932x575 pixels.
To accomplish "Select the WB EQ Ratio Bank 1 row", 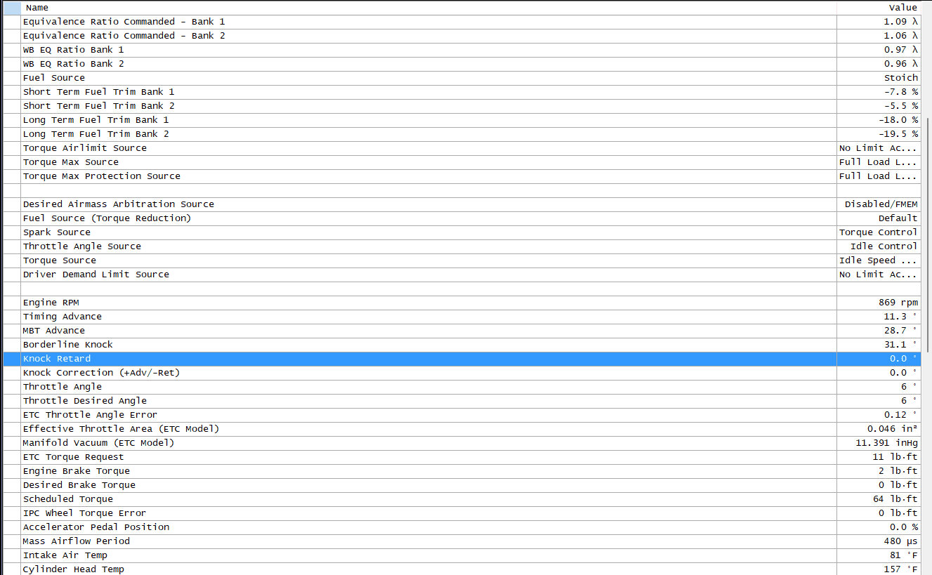I will (462, 50).
